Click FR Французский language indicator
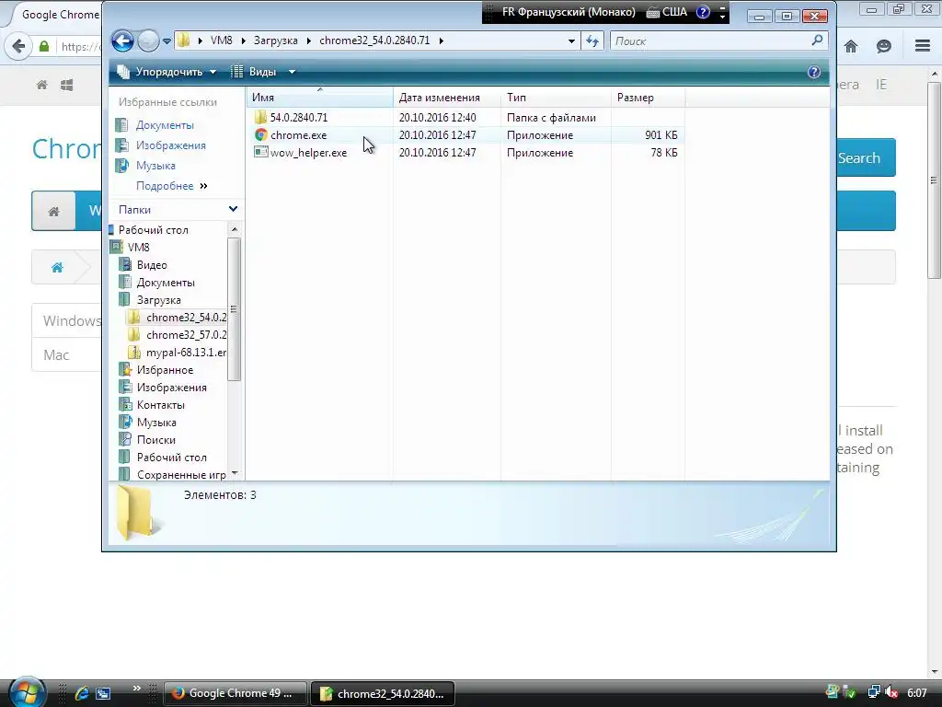This screenshot has height=707, width=942. coord(569,12)
